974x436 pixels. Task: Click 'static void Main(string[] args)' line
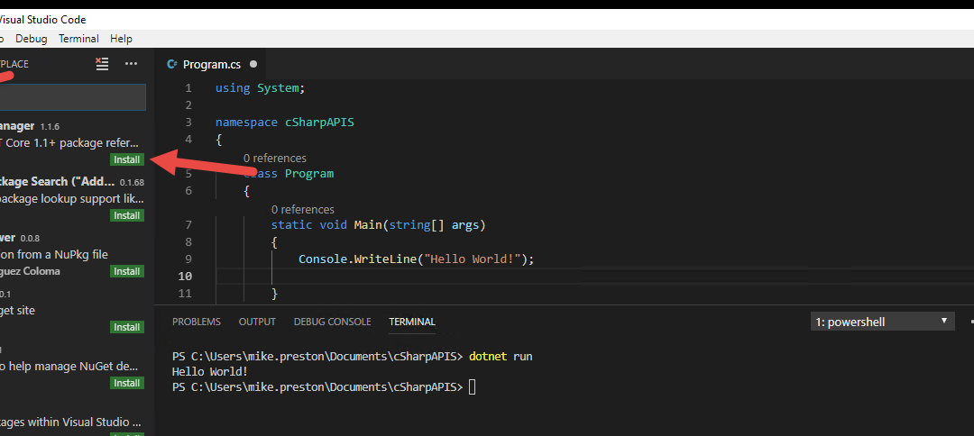pos(378,224)
